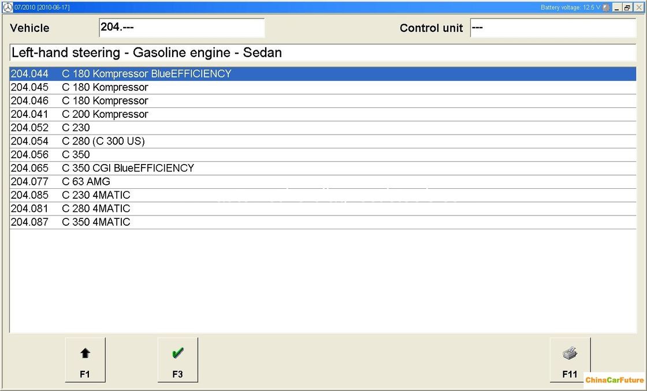The height and width of the screenshot is (391, 647).
Task: Select the 204.056 C 350 row
Action: tap(323, 155)
